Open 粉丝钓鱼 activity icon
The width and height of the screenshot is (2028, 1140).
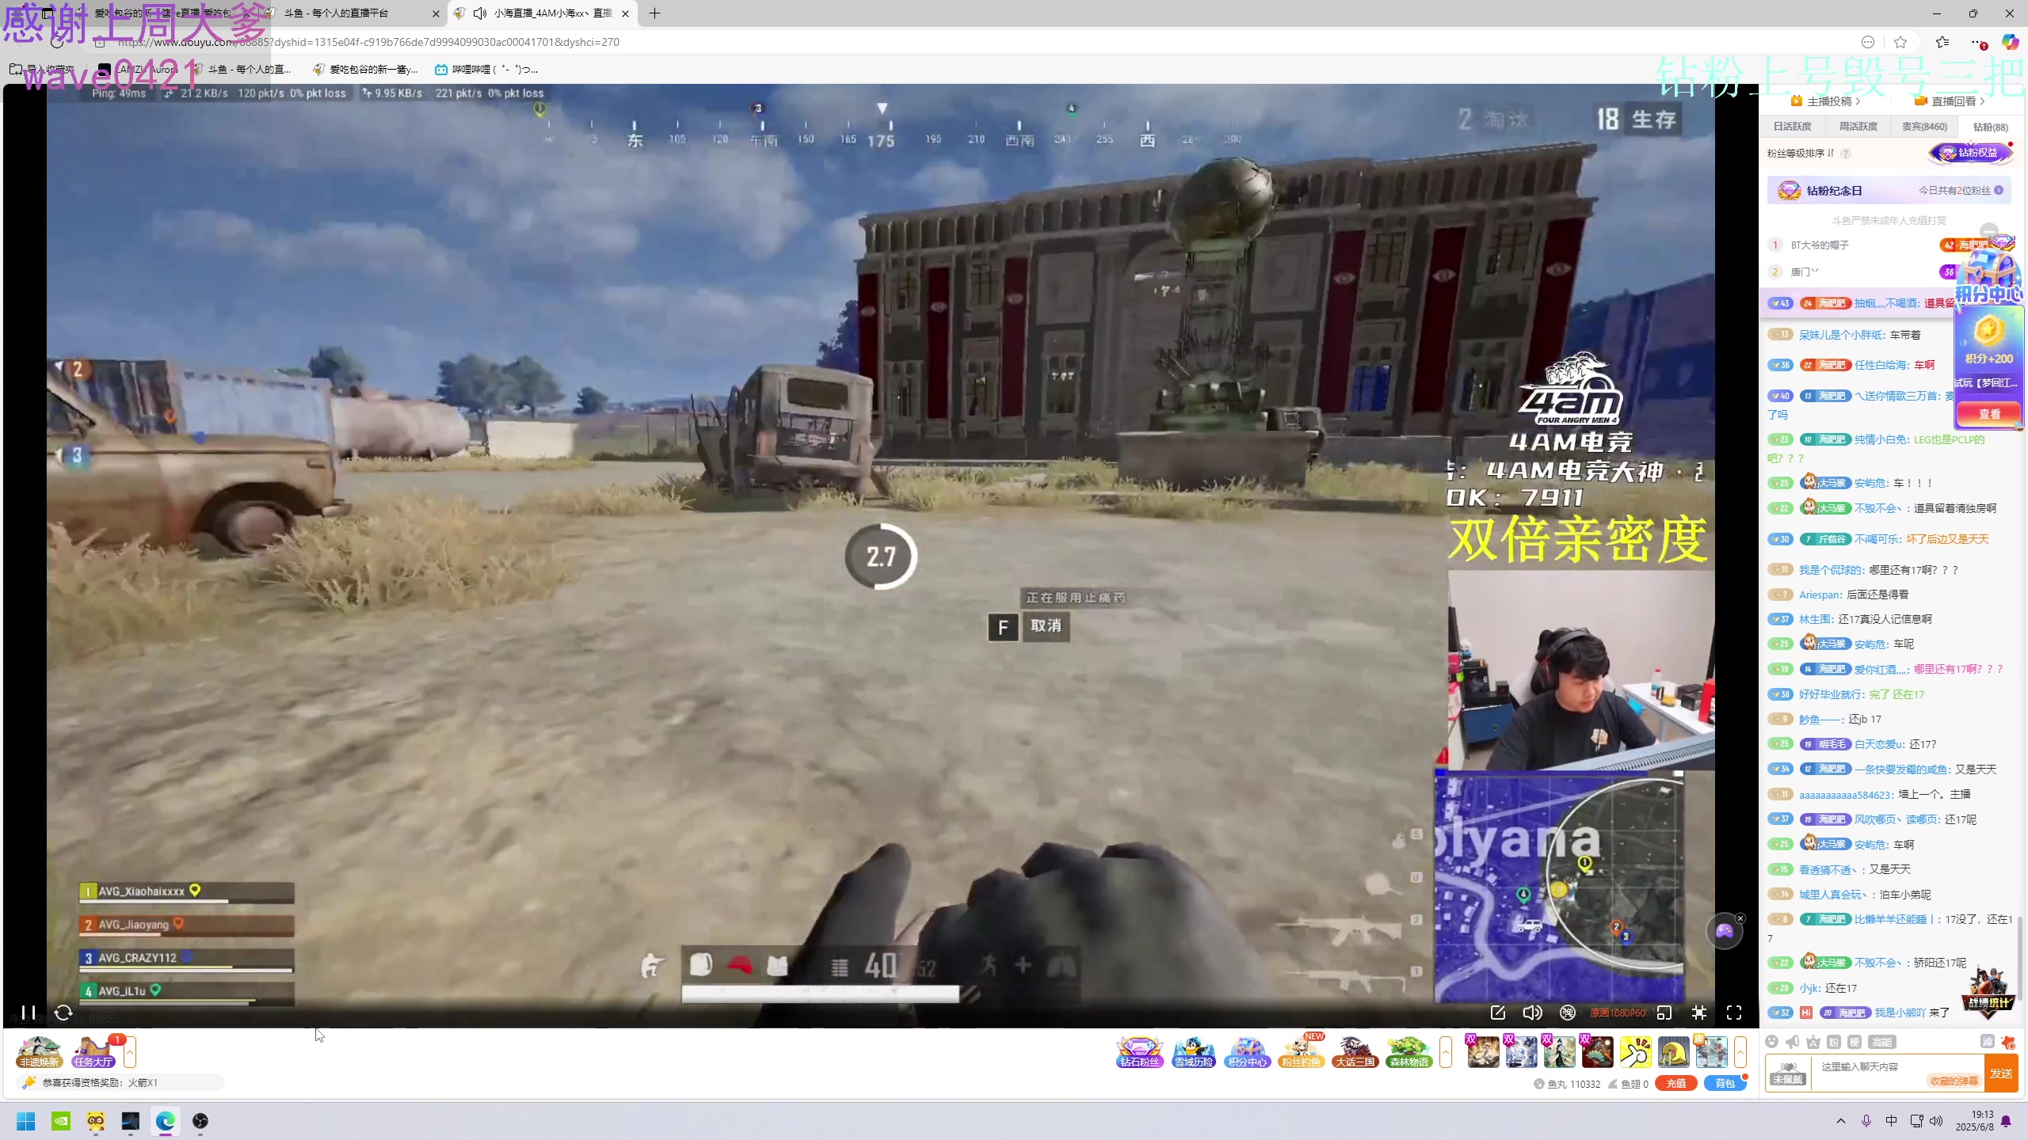point(1302,1052)
